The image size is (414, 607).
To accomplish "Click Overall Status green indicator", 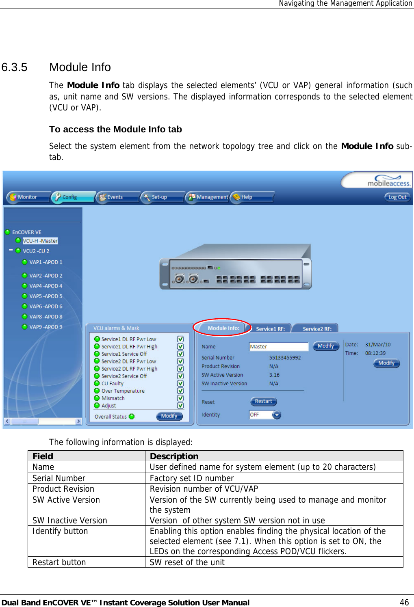I will tap(132, 417).
